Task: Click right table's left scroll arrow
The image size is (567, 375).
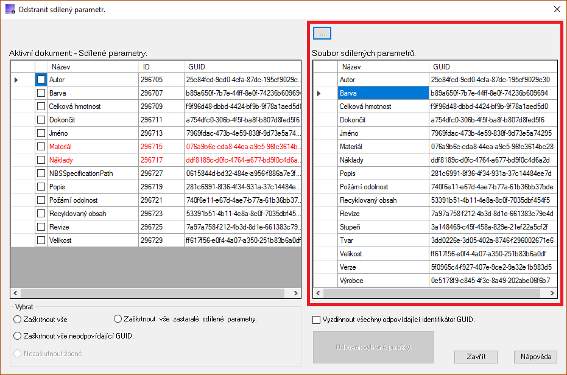Action: coord(318,293)
